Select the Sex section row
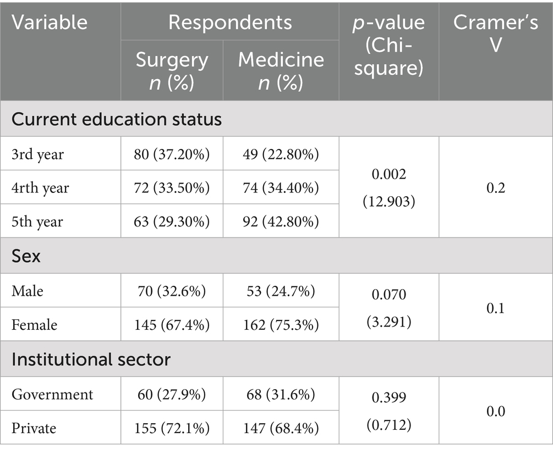This screenshot has height=454, width=553. pyautogui.click(x=26, y=256)
